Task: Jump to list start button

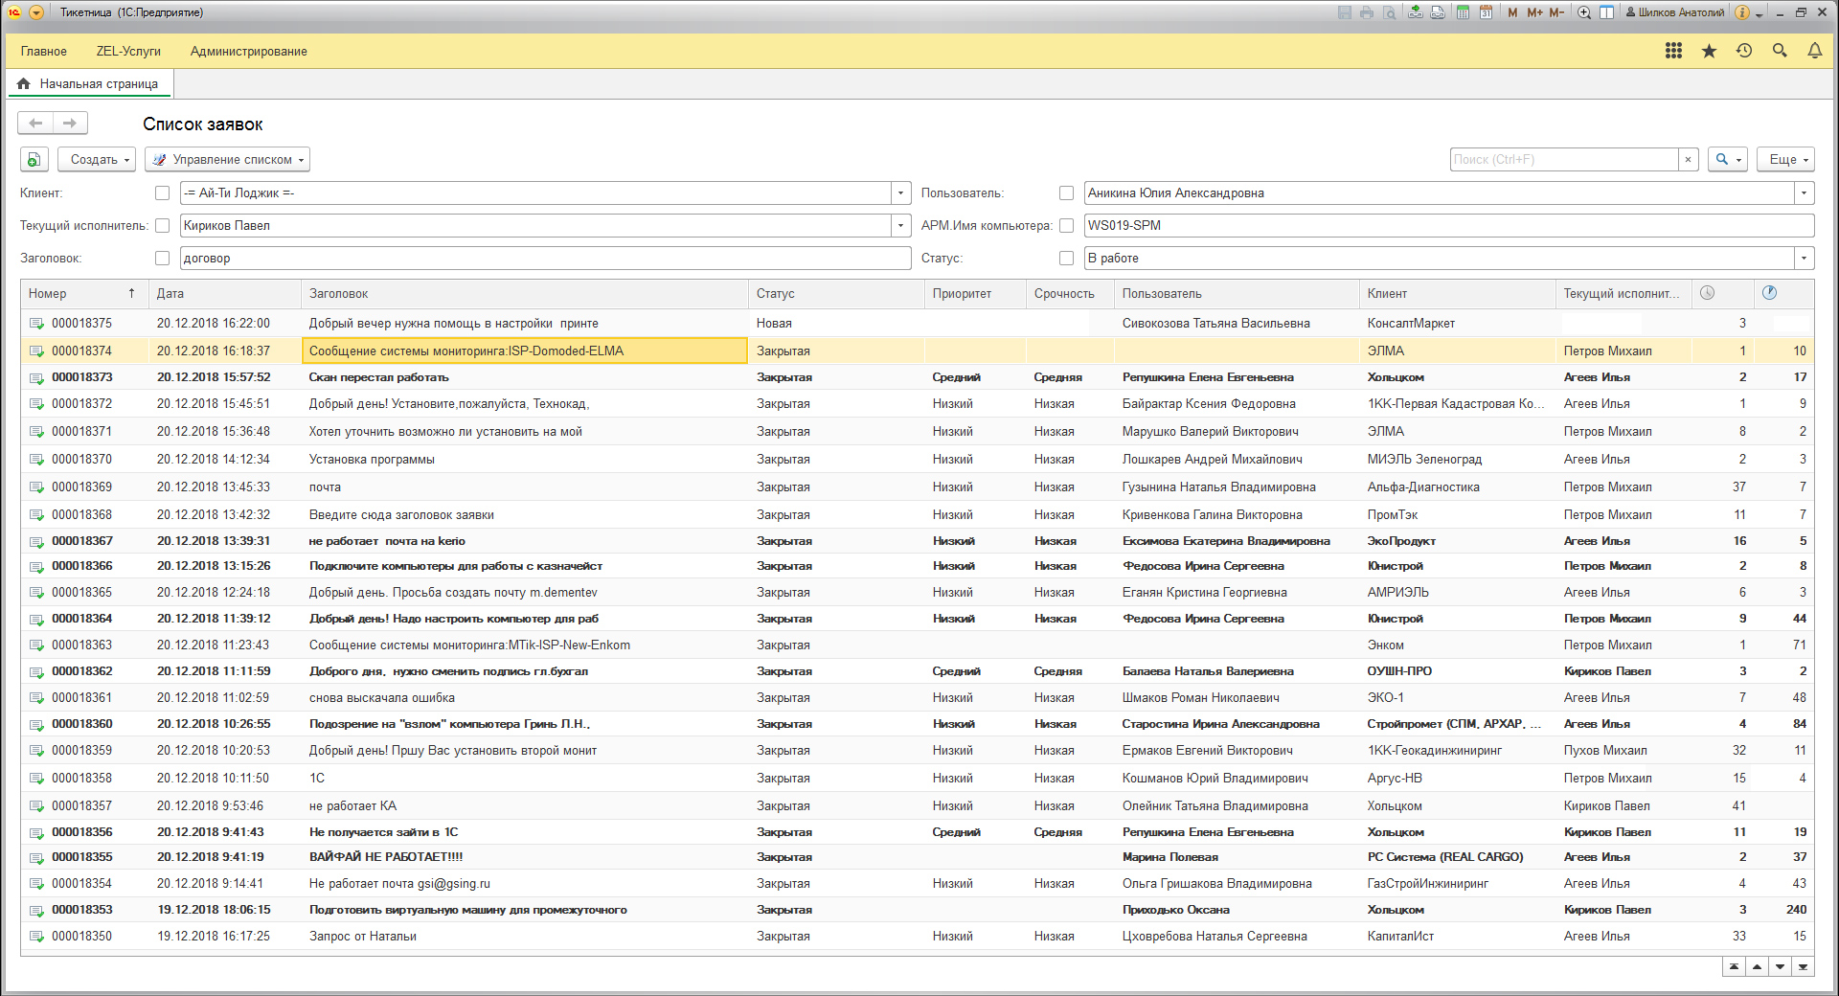Action: pos(1734,967)
